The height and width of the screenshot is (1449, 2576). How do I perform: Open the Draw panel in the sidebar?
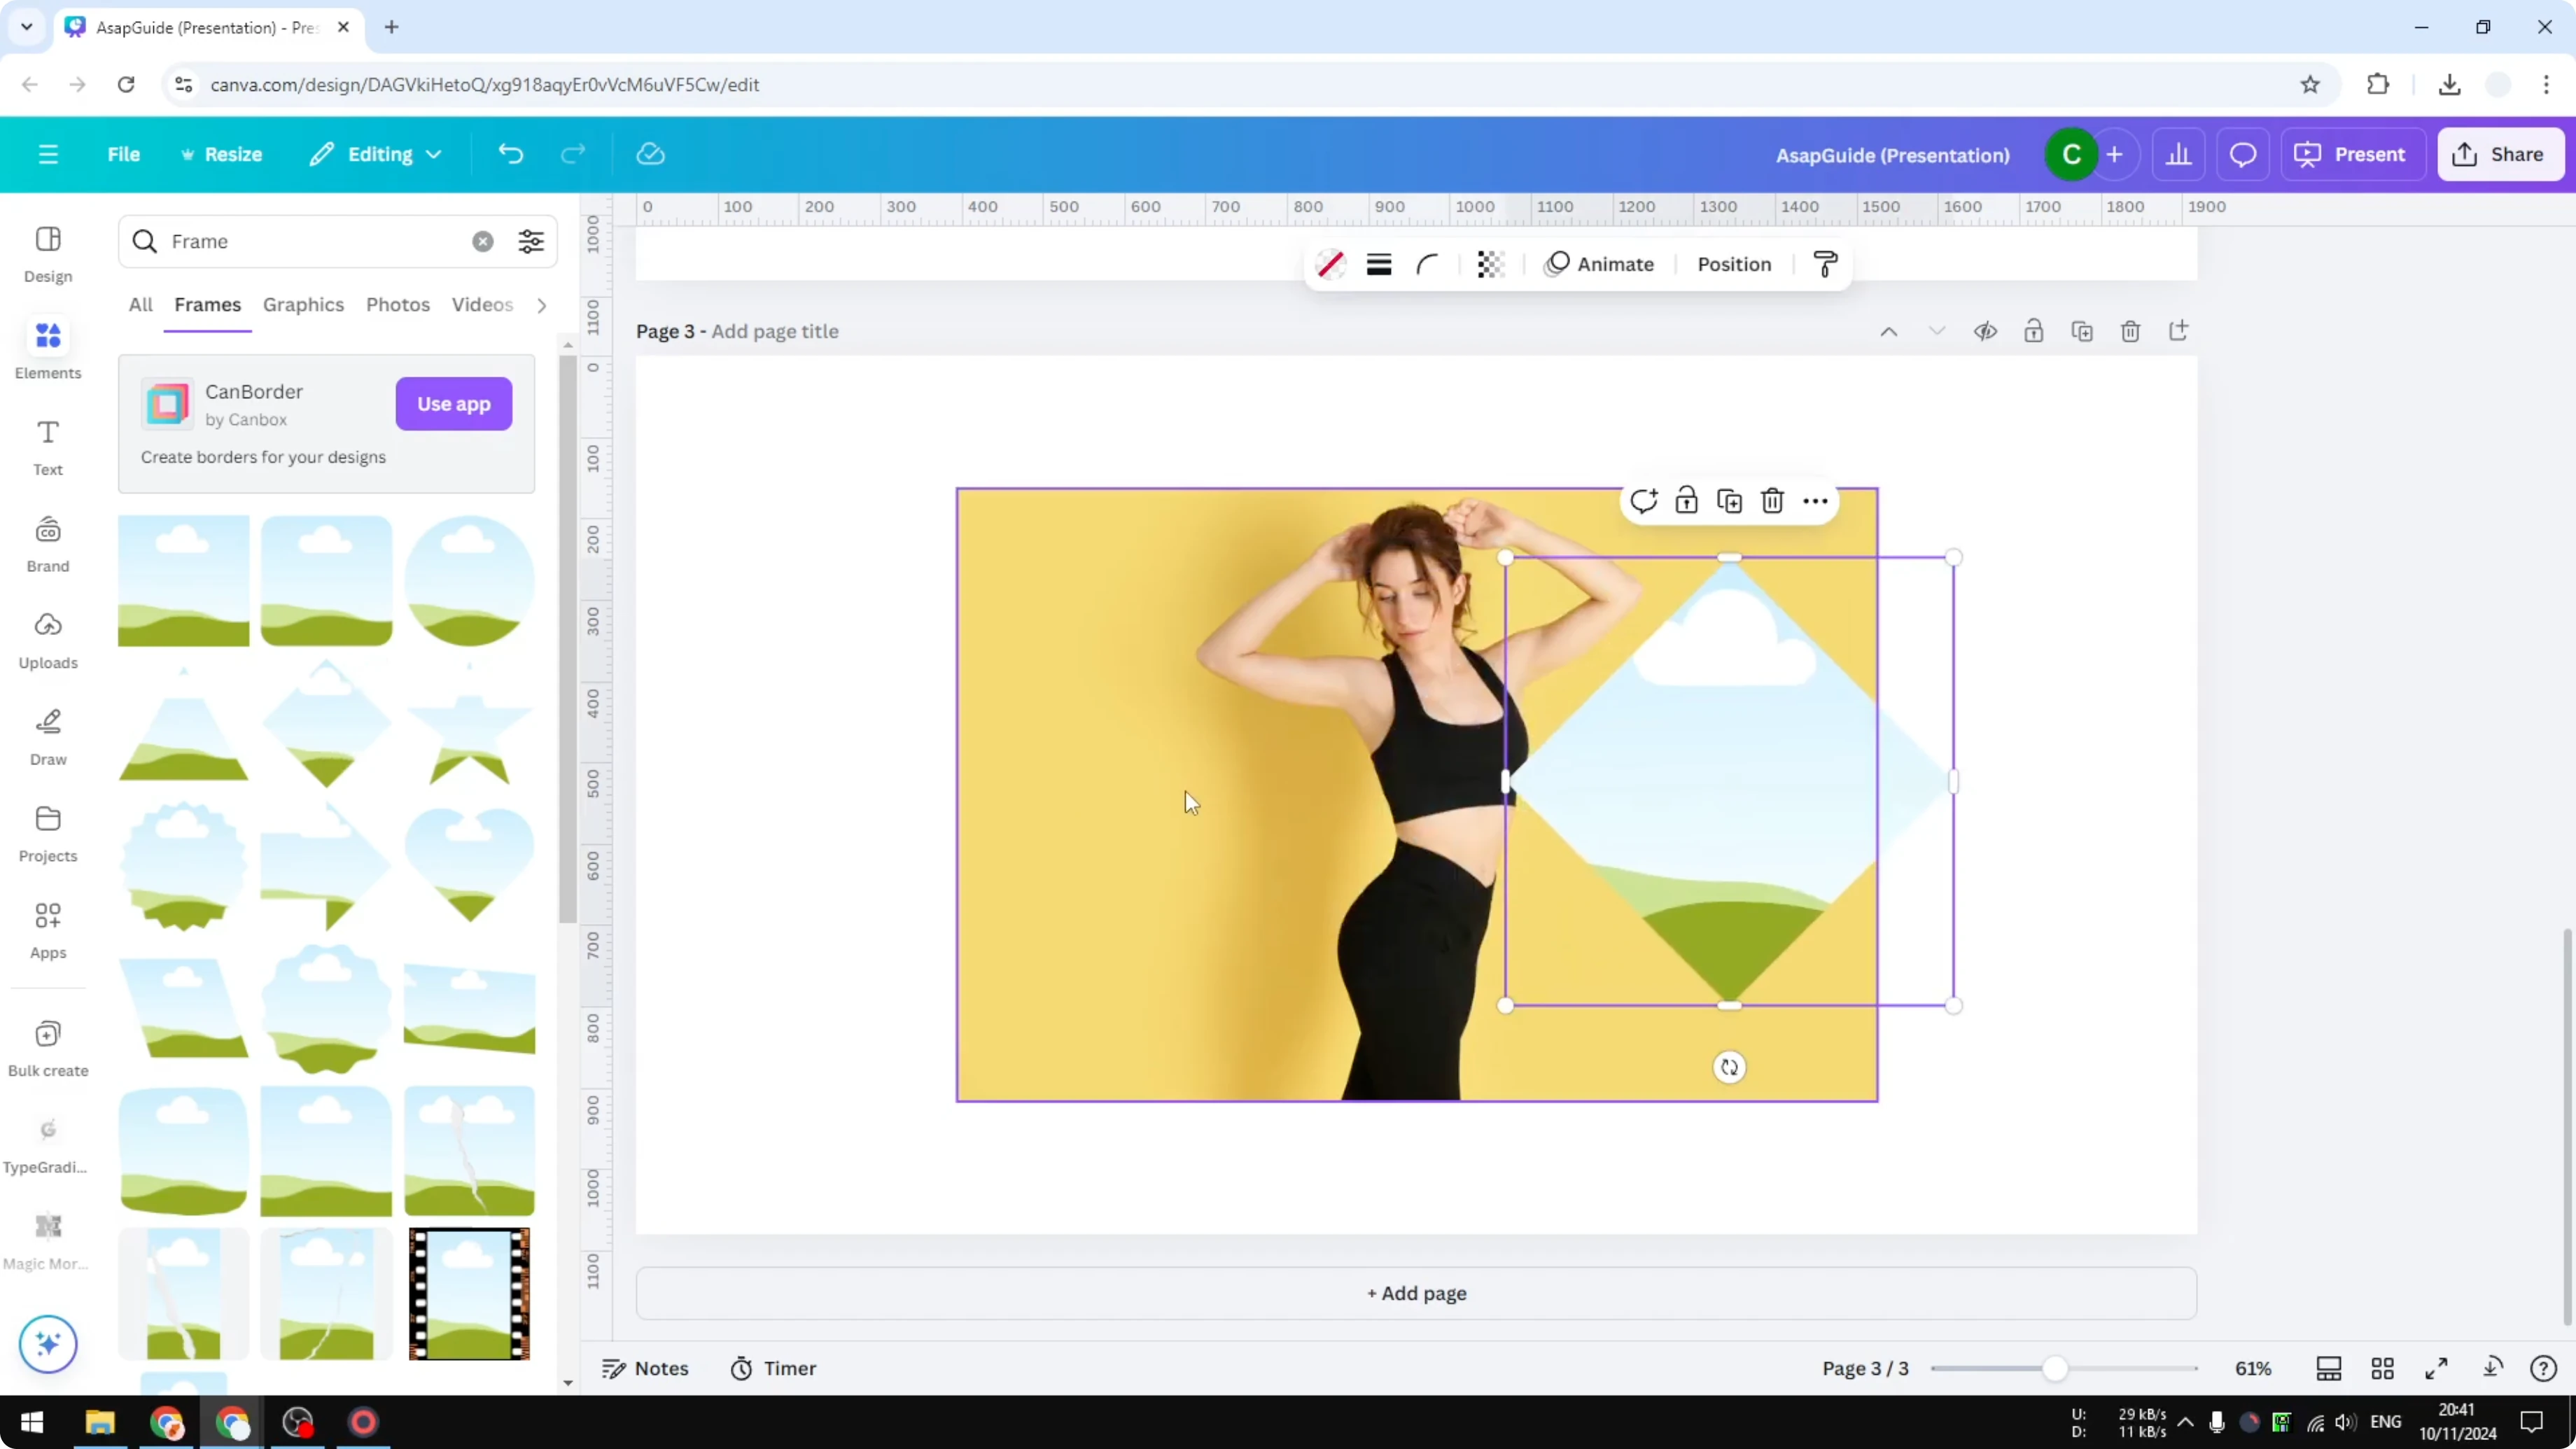point(47,738)
